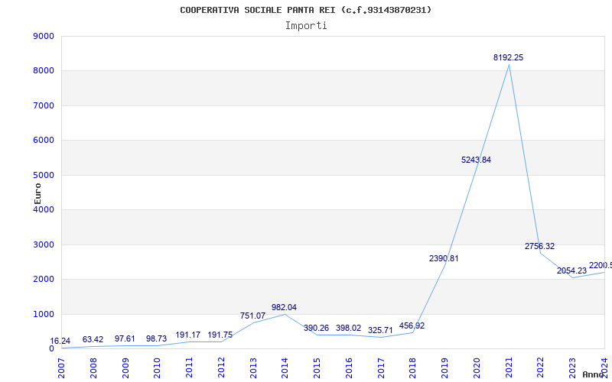Click the 2015 x-axis year label
The image size is (612, 382).
tap(317, 367)
